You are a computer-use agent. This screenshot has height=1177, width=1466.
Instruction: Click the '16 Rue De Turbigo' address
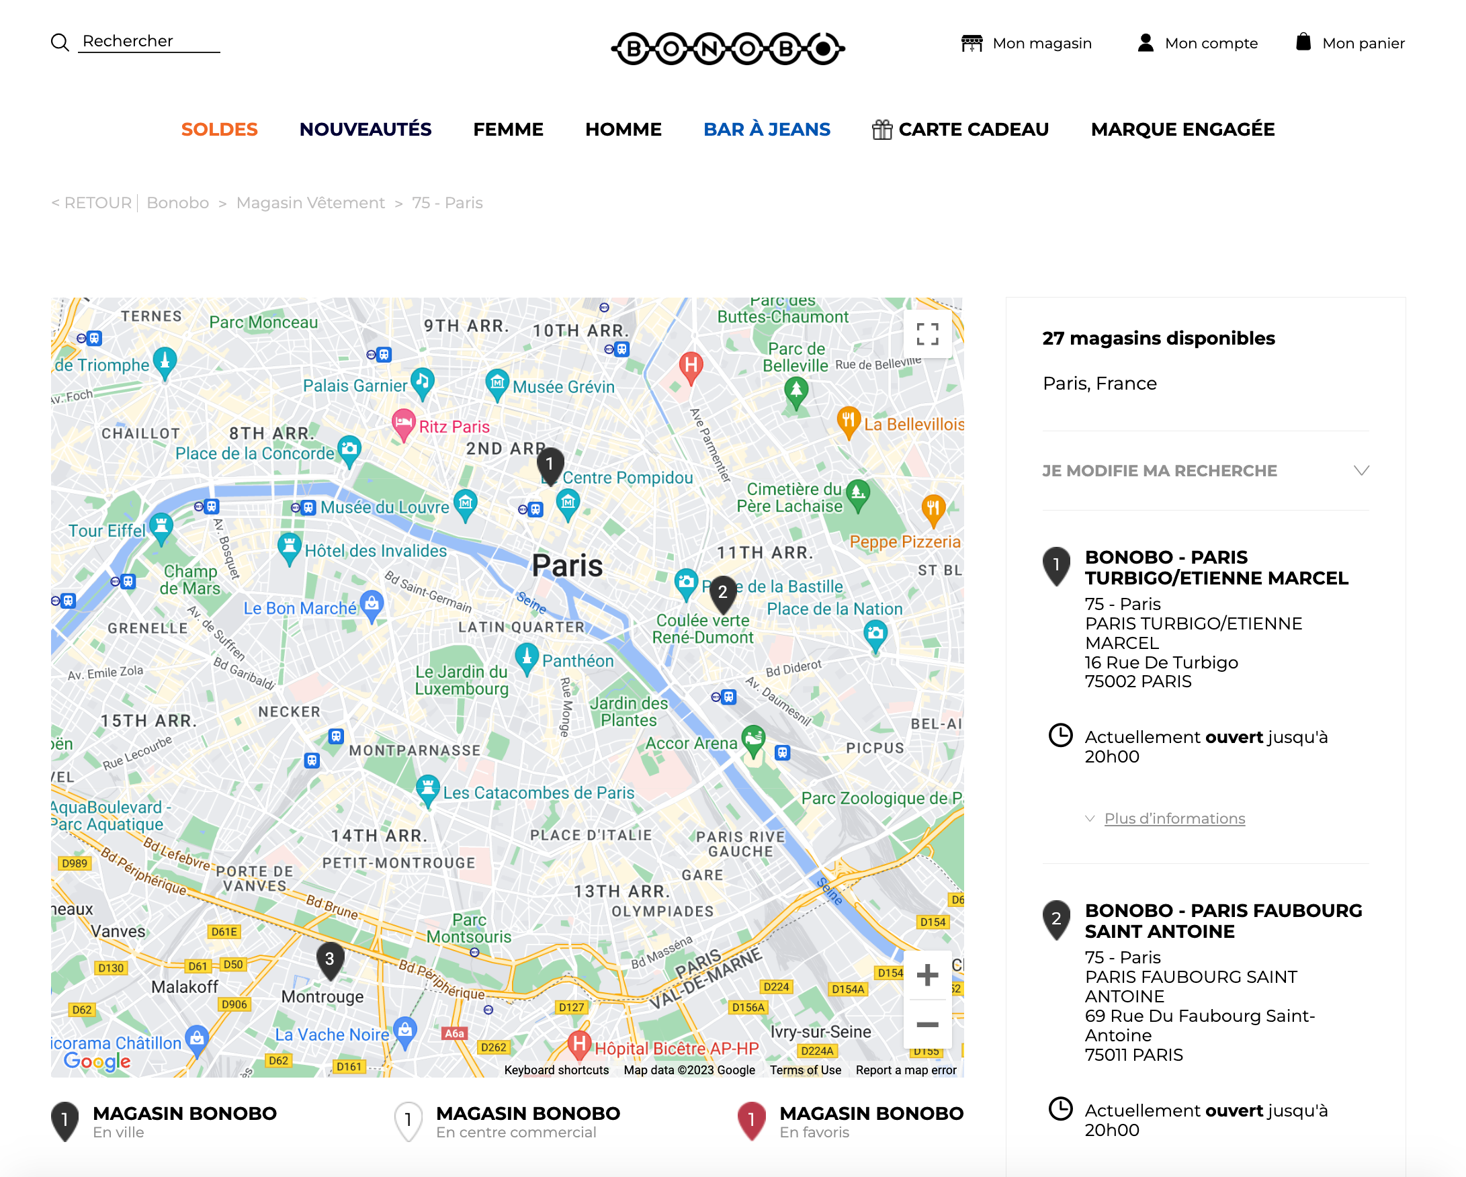(x=1161, y=662)
